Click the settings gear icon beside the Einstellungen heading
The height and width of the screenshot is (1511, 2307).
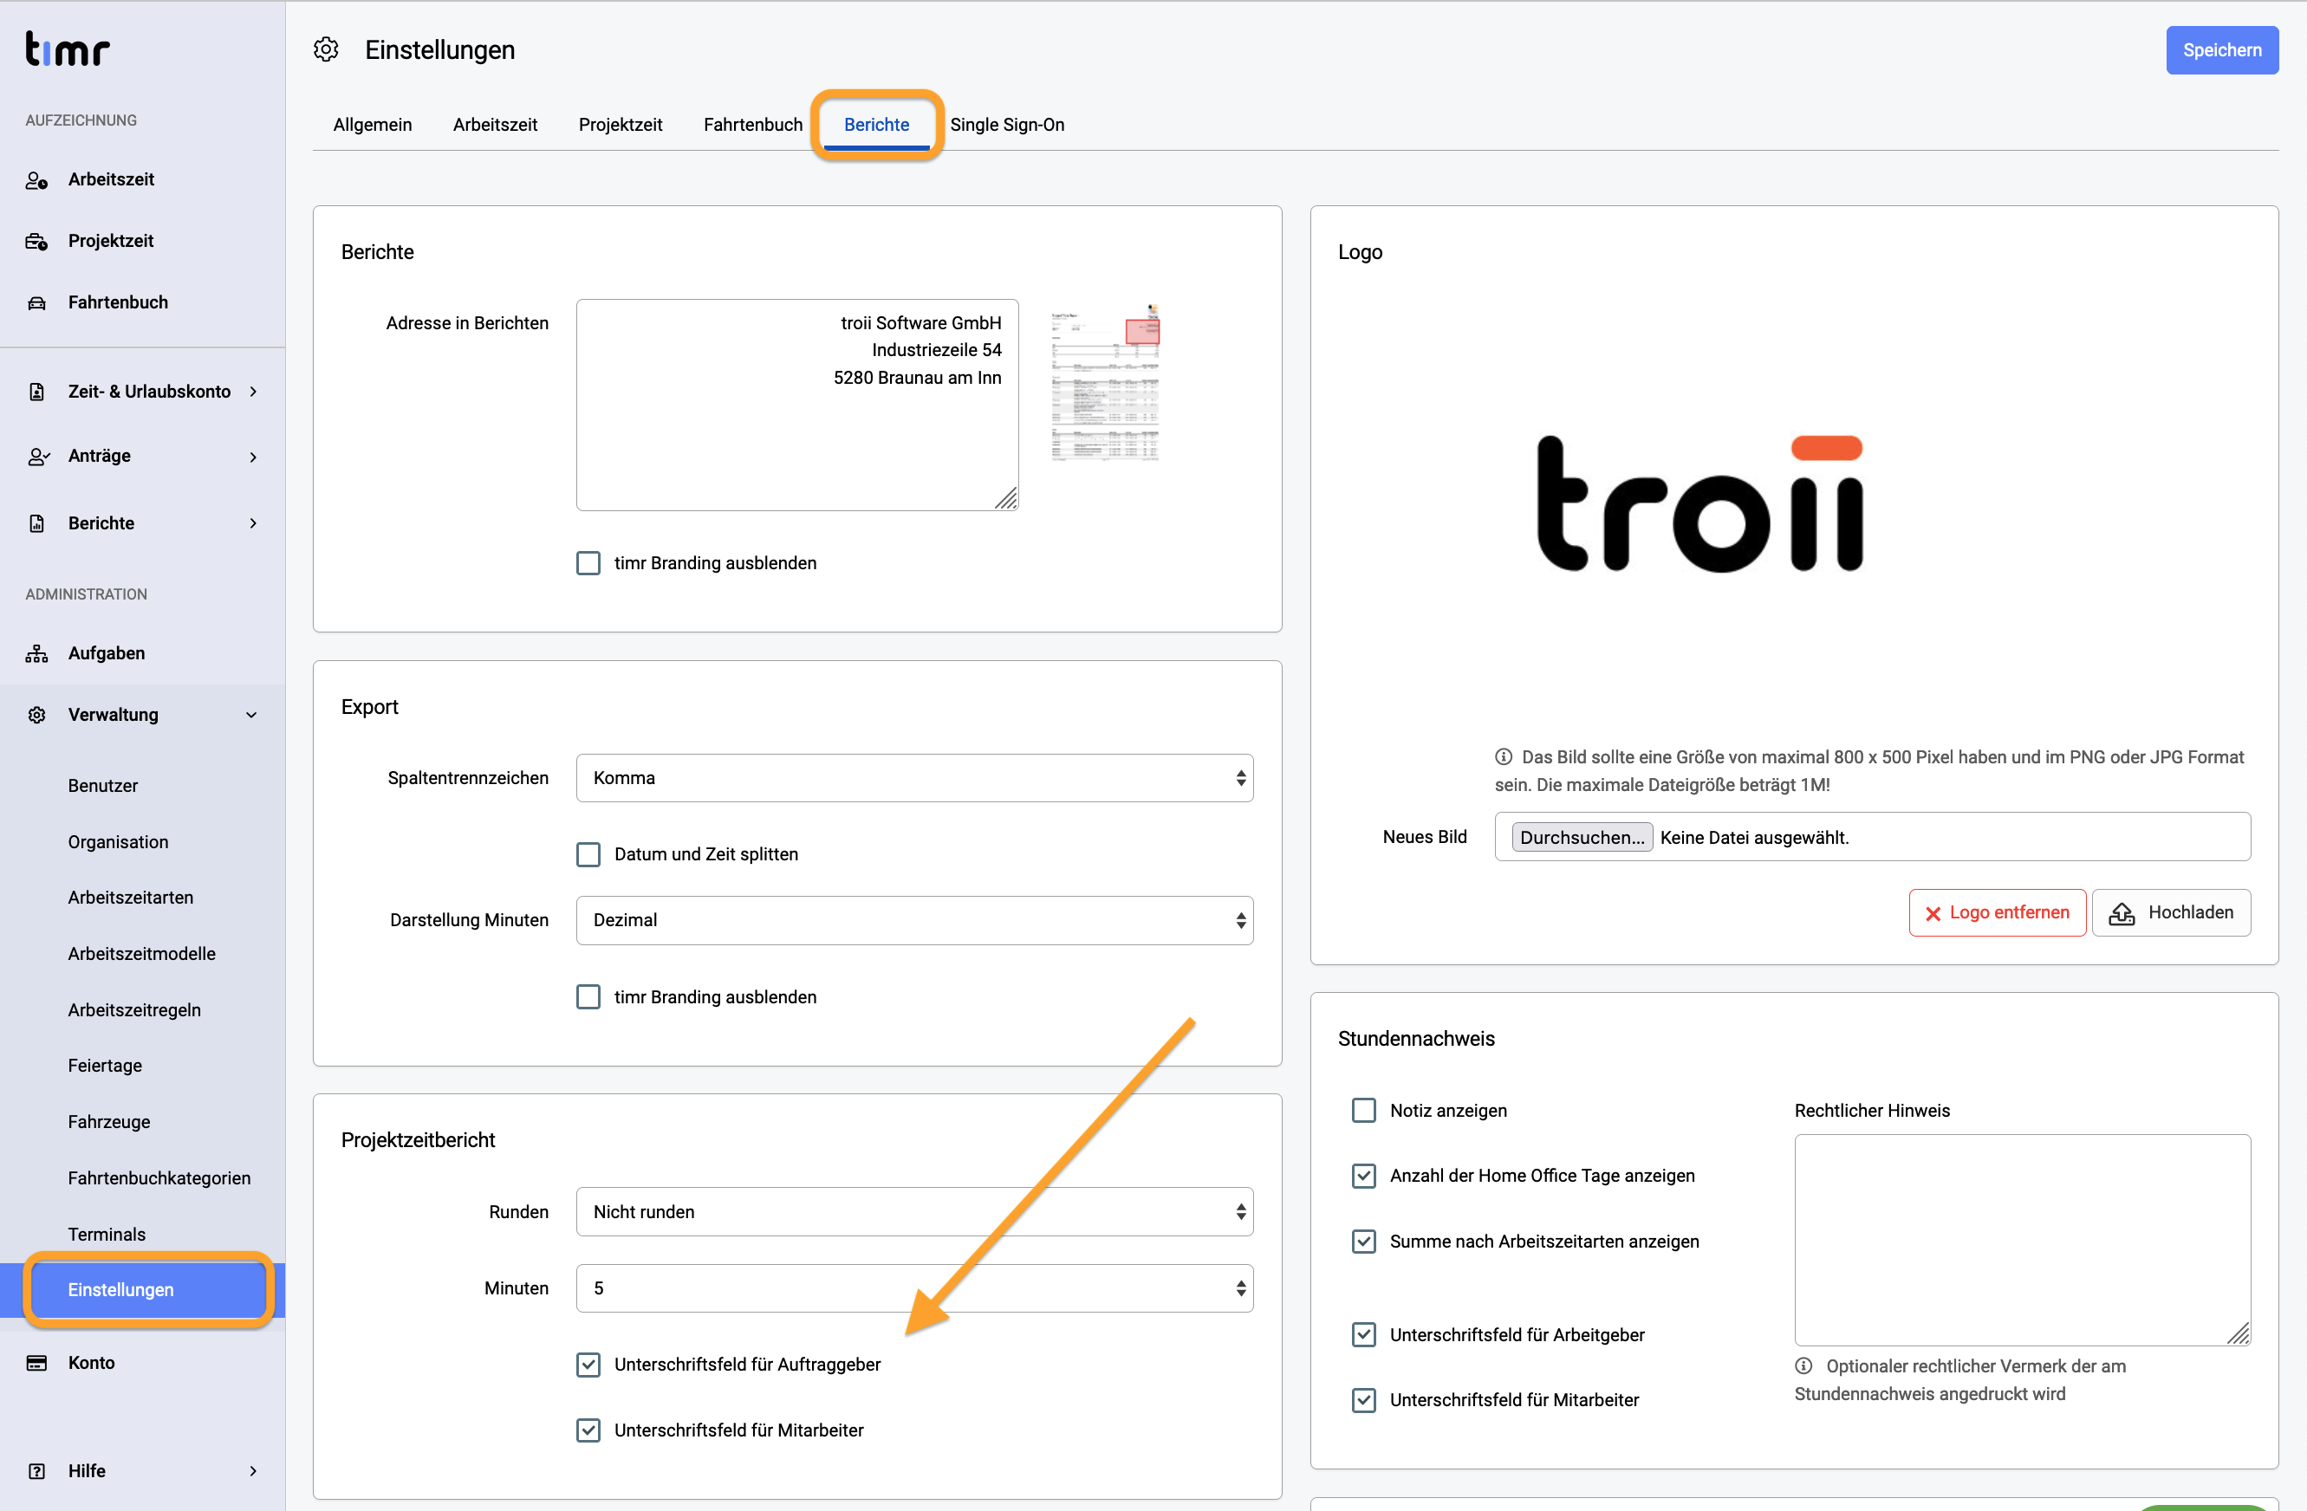(326, 49)
